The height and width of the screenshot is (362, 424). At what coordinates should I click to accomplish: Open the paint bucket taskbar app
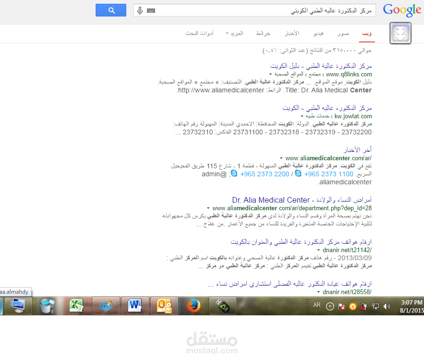[47, 306]
